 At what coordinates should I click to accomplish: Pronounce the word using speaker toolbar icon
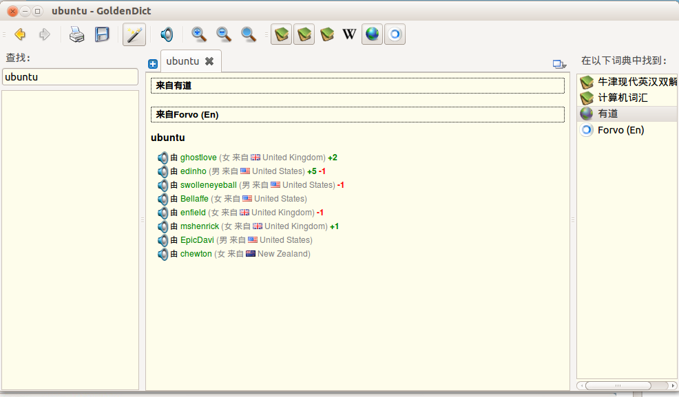pos(166,34)
